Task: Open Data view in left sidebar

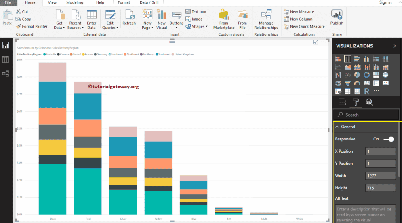Action: pos(6,59)
